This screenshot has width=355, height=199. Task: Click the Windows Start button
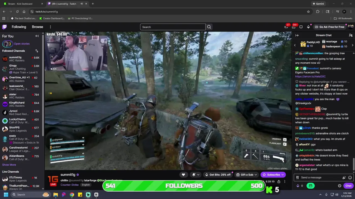pos(6,195)
